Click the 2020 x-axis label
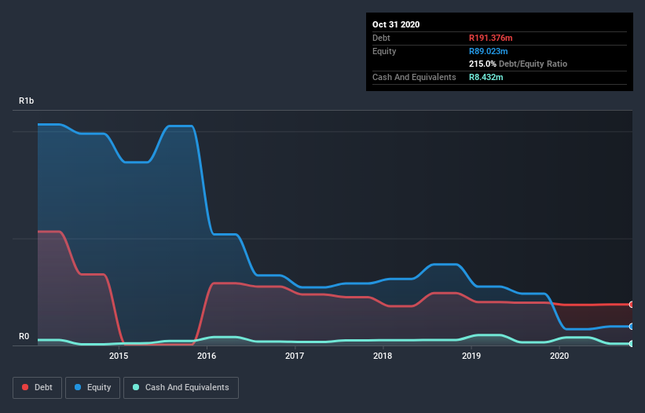 click(x=559, y=356)
